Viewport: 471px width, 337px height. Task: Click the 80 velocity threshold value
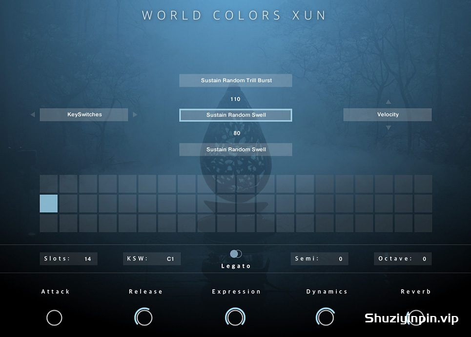[x=237, y=133]
